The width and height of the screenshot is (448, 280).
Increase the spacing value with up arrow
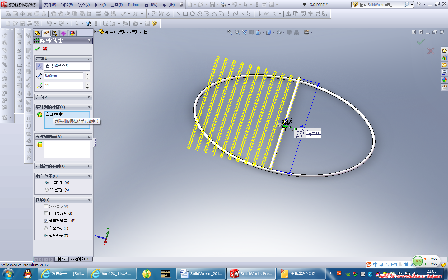point(87,74)
